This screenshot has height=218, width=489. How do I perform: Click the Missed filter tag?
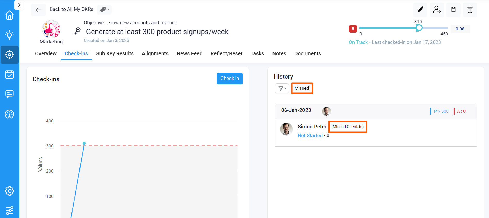pos(302,88)
